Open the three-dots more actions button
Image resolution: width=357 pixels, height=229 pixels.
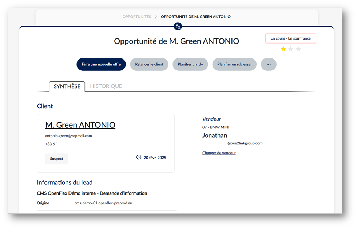coord(269,64)
